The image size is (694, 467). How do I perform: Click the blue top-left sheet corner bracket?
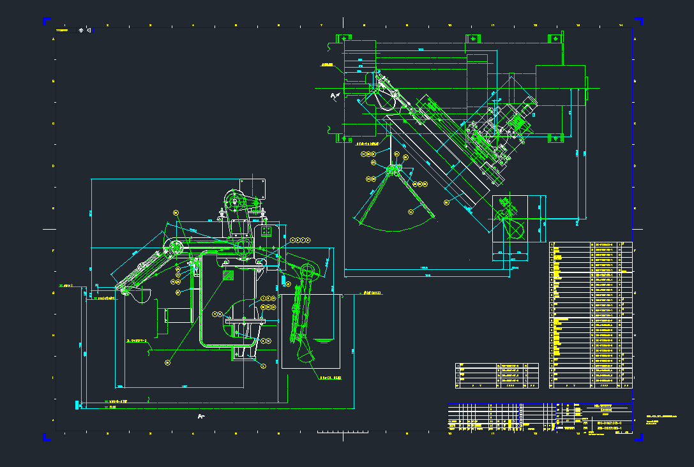46,21
